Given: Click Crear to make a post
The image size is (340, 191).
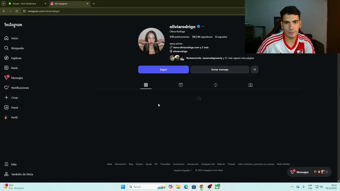Looking at the screenshot, I should click(x=11, y=98).
